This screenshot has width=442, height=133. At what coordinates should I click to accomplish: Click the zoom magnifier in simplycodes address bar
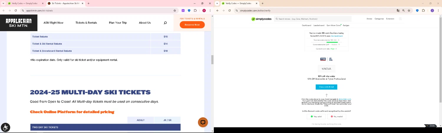403,11
